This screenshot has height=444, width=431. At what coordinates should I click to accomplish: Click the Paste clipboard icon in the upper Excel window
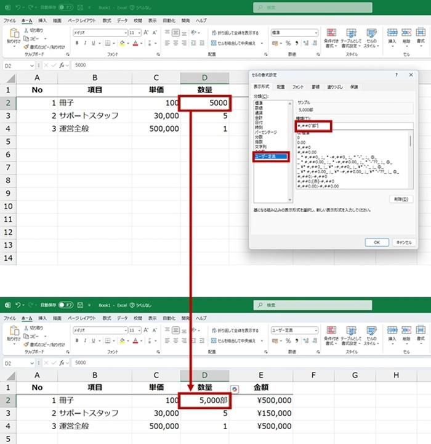[x=13, y=35]
